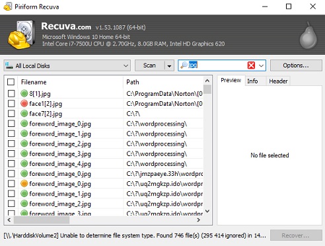The width and height of the screenshot is (325, 246).
Task: Sort by the Filename column header
Action: point(71,82)
